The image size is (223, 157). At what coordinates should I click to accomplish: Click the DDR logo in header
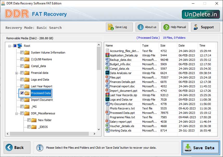point(17,14)
